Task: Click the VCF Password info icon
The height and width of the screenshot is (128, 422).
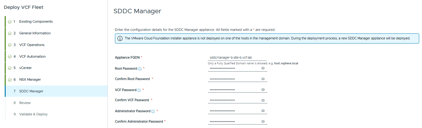Action: click(139, 90)
